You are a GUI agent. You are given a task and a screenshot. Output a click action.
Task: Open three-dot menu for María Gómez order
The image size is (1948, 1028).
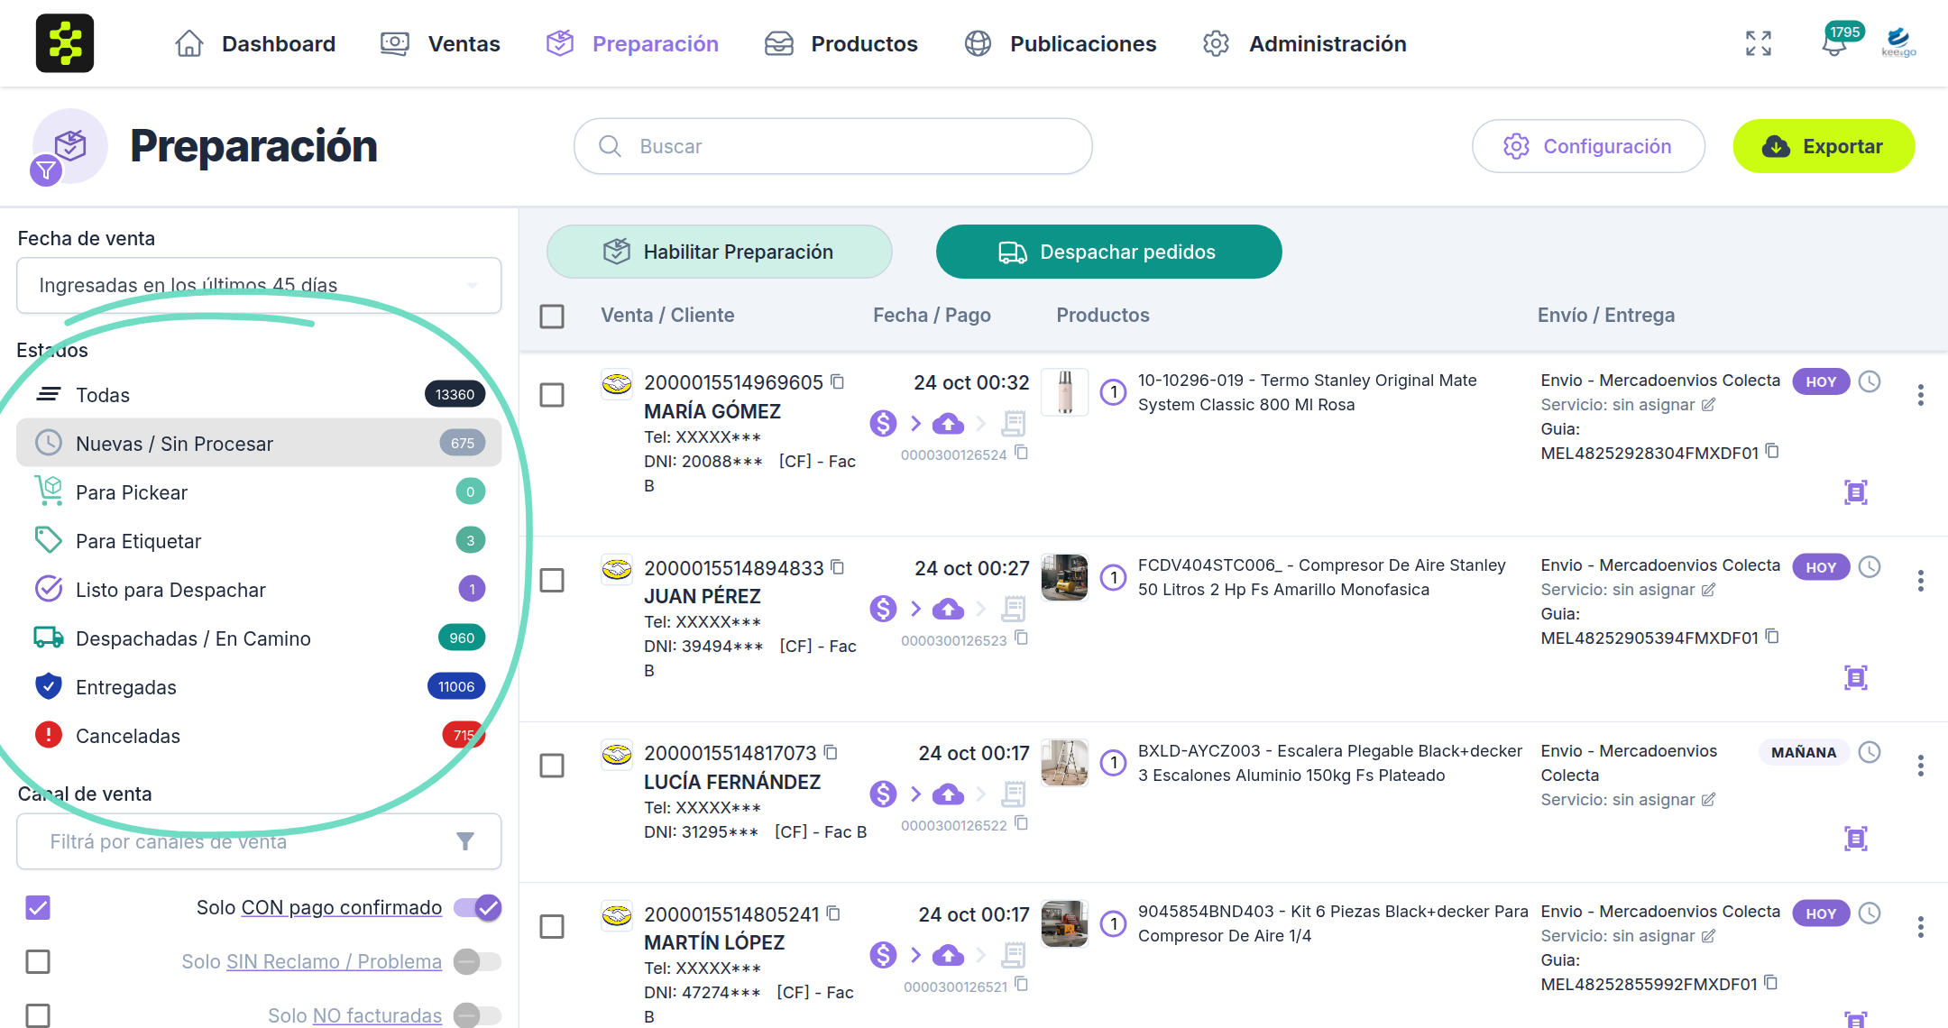1921,395
